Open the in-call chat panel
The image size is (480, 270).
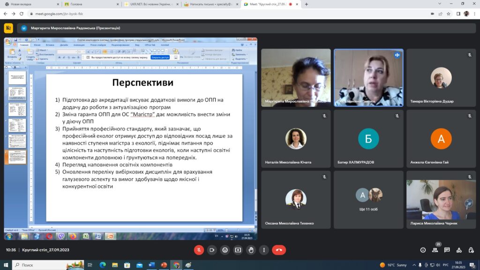point(447,250)
